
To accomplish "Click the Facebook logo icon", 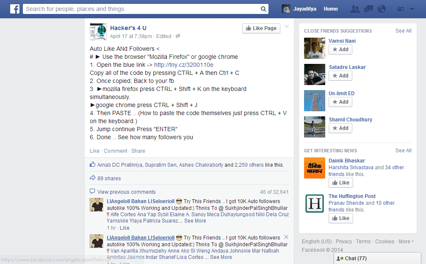I will [x=15, y=9].
